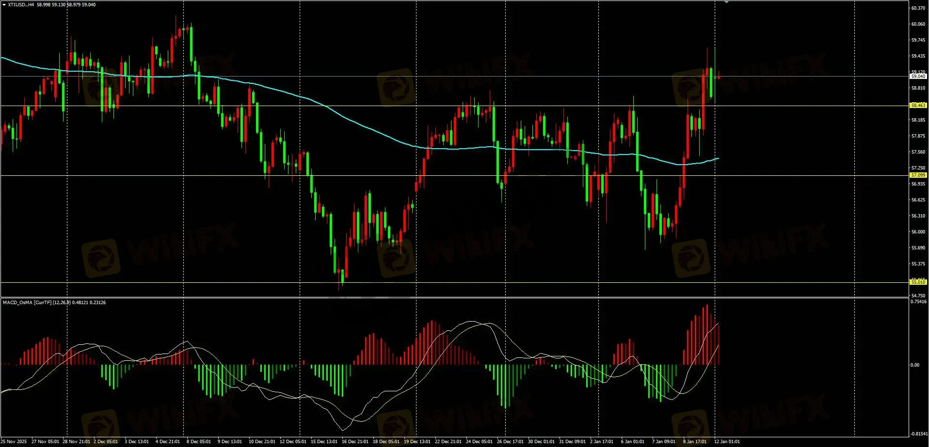929x447 pixels.
Task: Click the 12 Dec 05:01 time label
Action: click(x=293, y=442)
